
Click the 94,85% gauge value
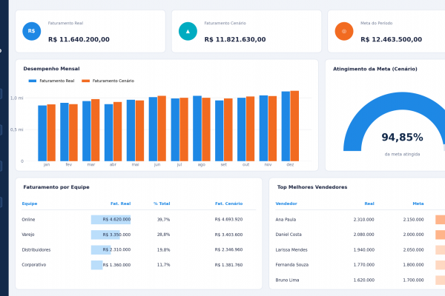click(402, 138)
